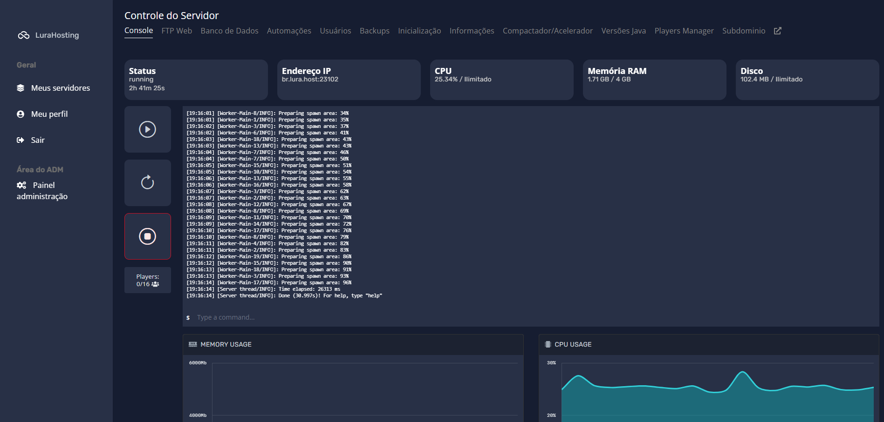
Task: Switch to the FTP Web tab
Action: pyautogui.click(x=177, y=31)
